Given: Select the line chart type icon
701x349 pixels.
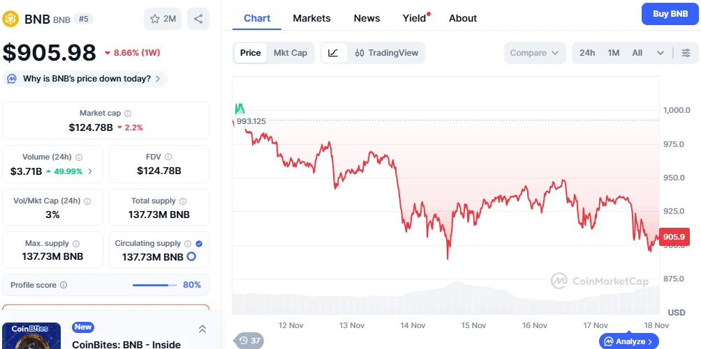Looking at the screenshot, I should point(333,53).
